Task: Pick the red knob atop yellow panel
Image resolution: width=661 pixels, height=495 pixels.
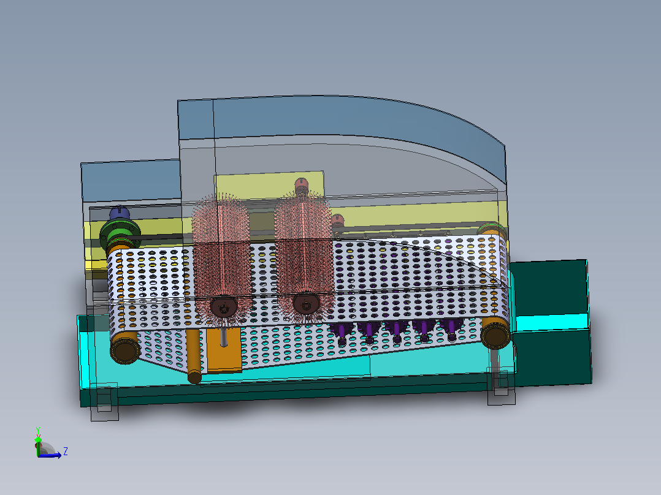Action: tap(302, 185)
